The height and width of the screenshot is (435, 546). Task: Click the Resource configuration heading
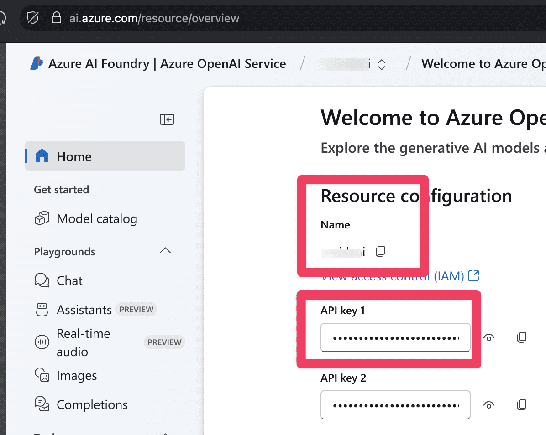point(416,196)
